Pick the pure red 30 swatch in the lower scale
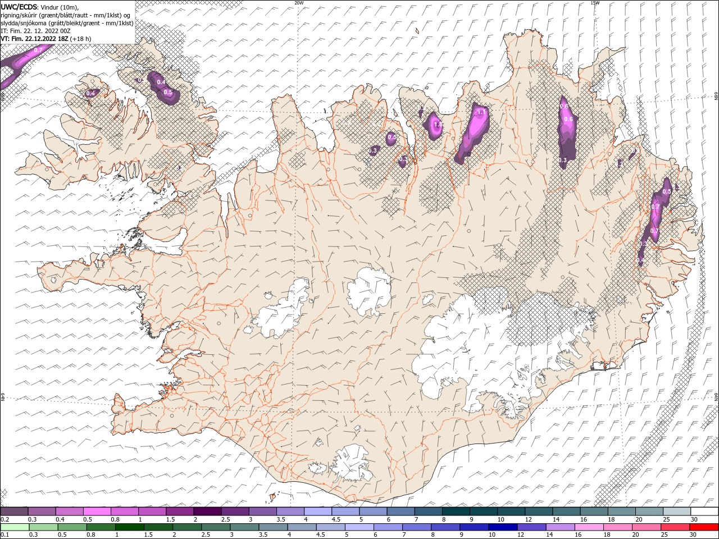 pos(704,527)
